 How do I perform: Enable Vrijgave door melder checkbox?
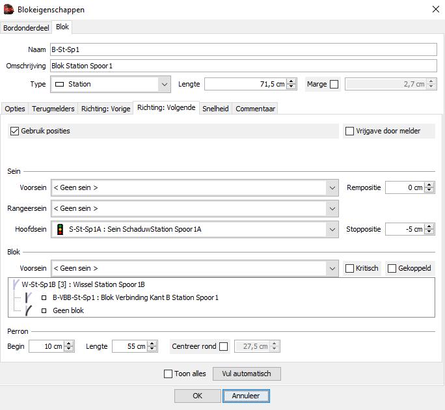(349, 131)
